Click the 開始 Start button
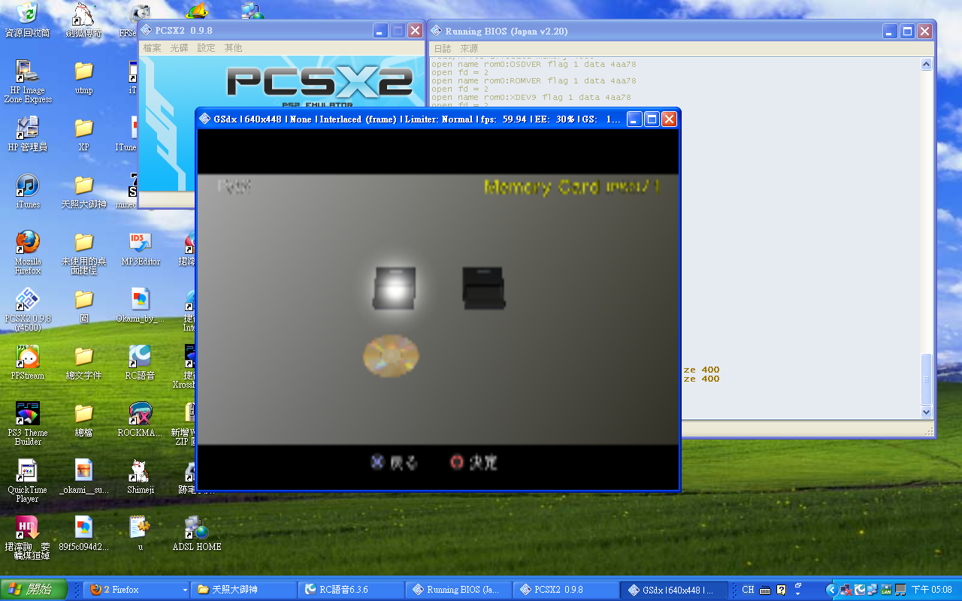The height and width of the screenshot is (601, 962). [34, 590]
